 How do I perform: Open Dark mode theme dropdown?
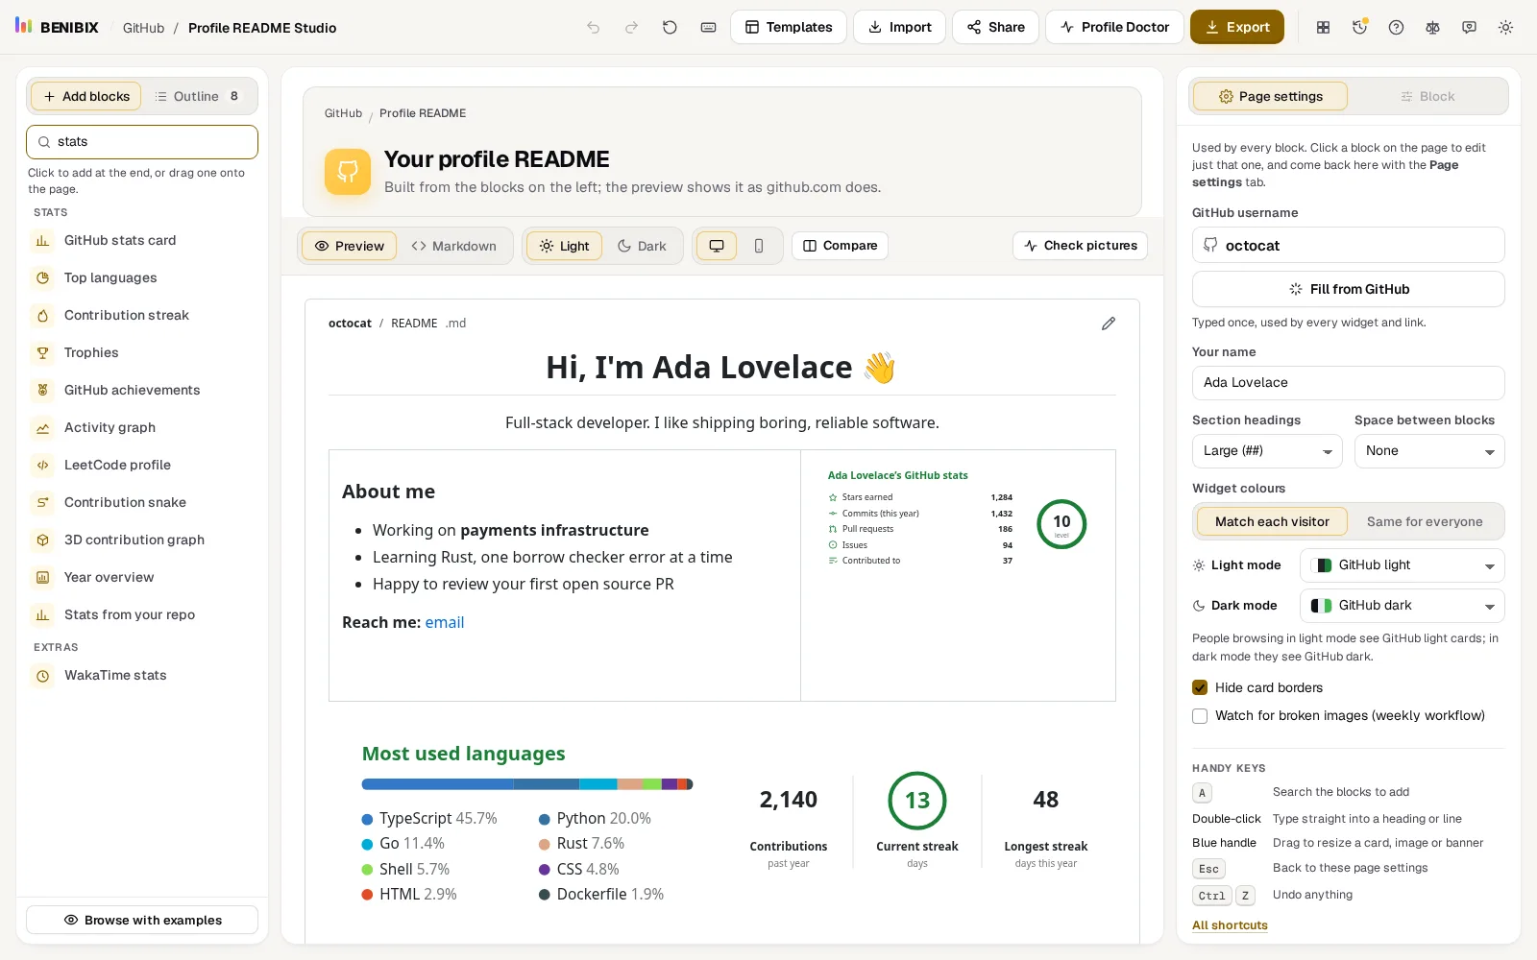point(1403,606)
